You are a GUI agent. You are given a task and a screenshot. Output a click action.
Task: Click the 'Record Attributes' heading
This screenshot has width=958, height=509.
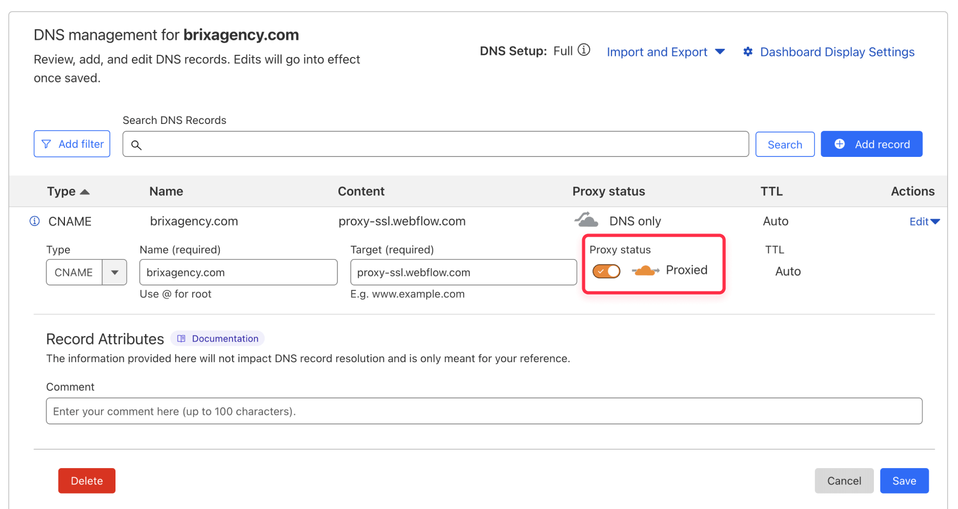105,339
